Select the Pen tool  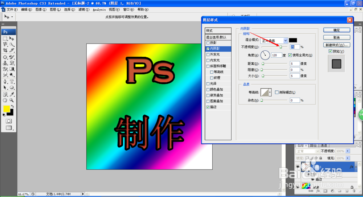5,82
